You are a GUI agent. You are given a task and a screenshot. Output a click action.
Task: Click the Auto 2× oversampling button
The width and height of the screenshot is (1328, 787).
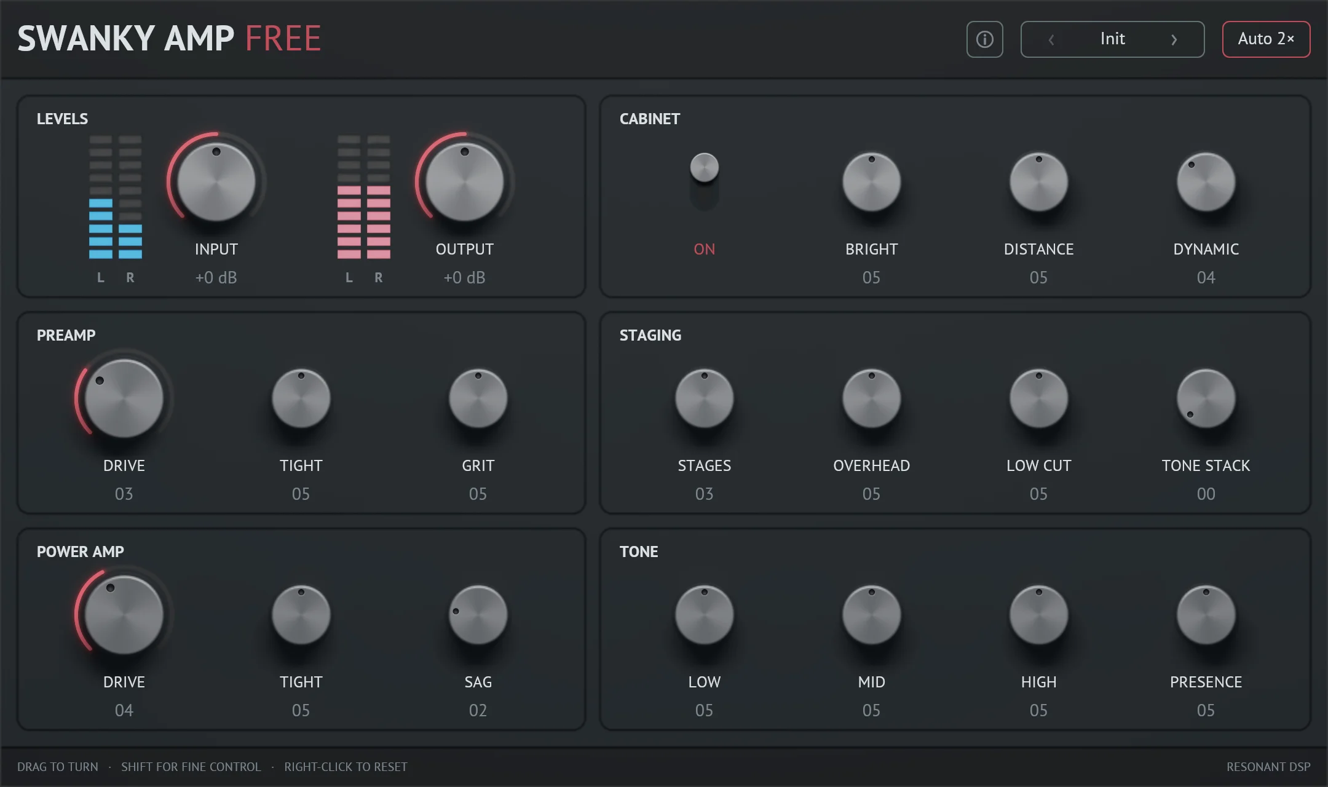coord(1266,39)
